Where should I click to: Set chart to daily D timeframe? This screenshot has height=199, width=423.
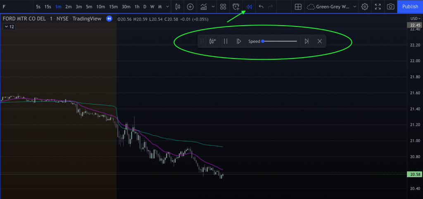click(145, 7)
